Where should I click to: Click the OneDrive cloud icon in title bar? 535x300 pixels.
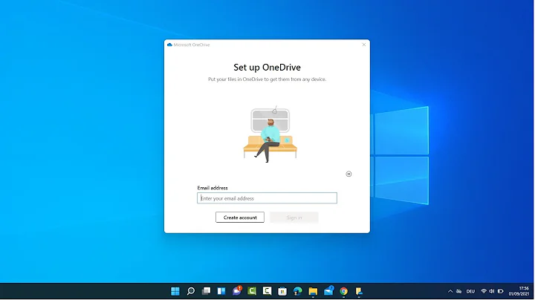point(169,45)
